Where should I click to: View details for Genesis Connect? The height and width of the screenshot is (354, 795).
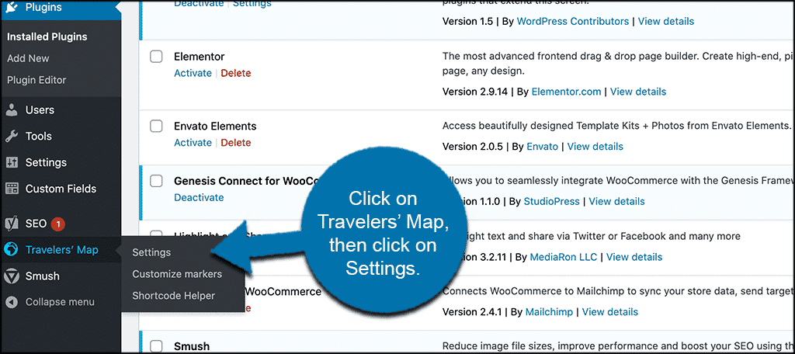point(616,201)
